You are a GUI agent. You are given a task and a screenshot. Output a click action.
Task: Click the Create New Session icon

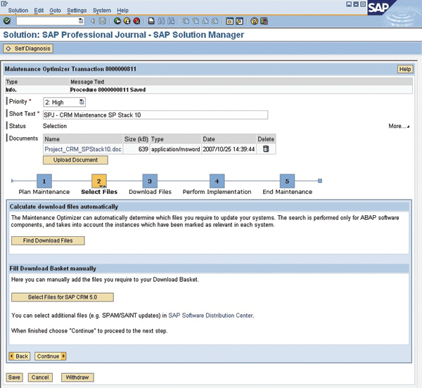coord(229,21)
